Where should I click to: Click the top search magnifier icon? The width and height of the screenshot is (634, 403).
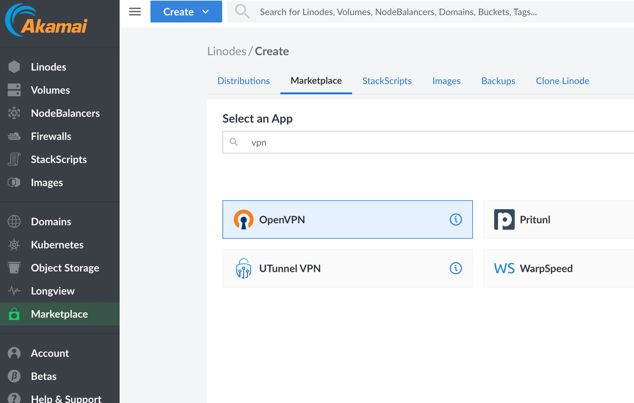coord(242,12)
